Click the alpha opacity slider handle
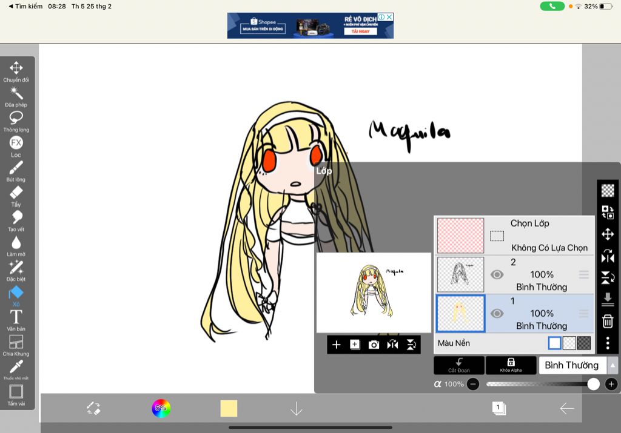This screenshot has height=433, width=621. [593, 384]
